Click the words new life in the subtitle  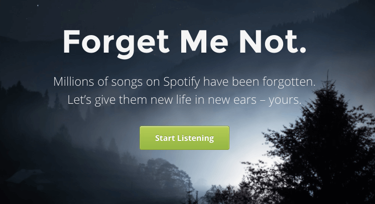pos(171,100)
